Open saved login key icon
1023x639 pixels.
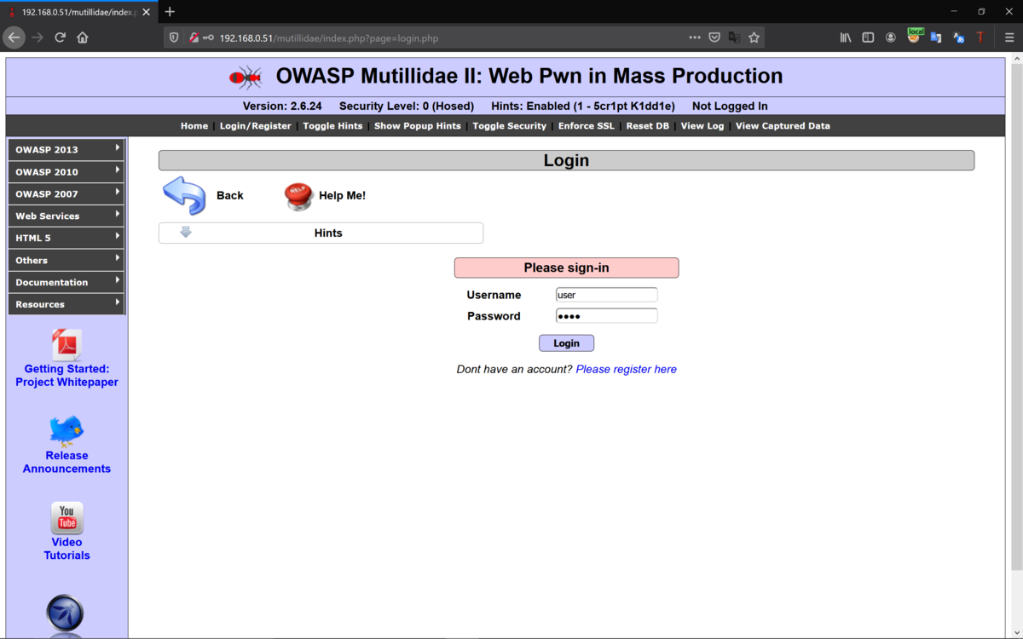(208, 37)
